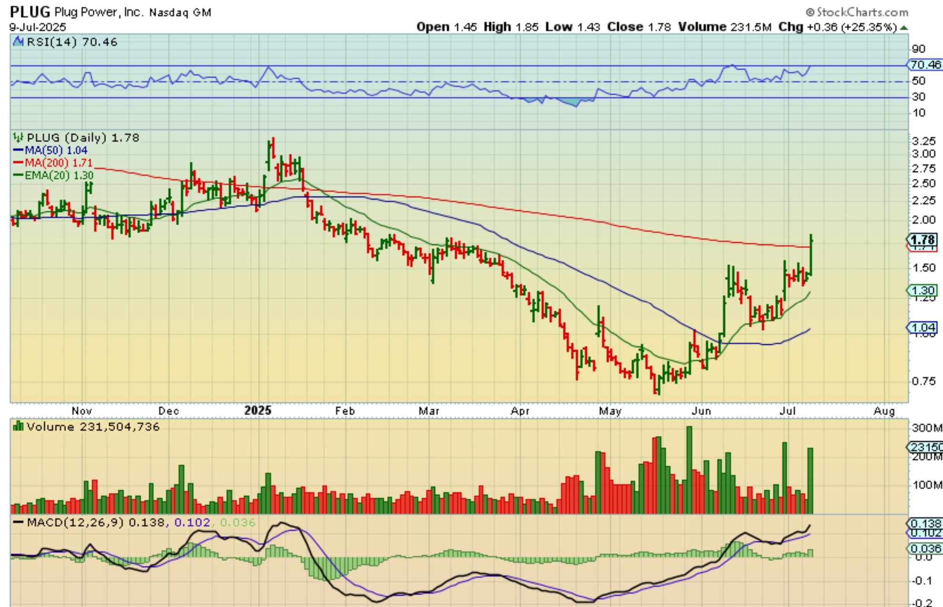This screenshot has height=607, width=943.
Task: Click the 2025 year marker on the time axis
Action: pyautogui.click(x=258, y=410)
